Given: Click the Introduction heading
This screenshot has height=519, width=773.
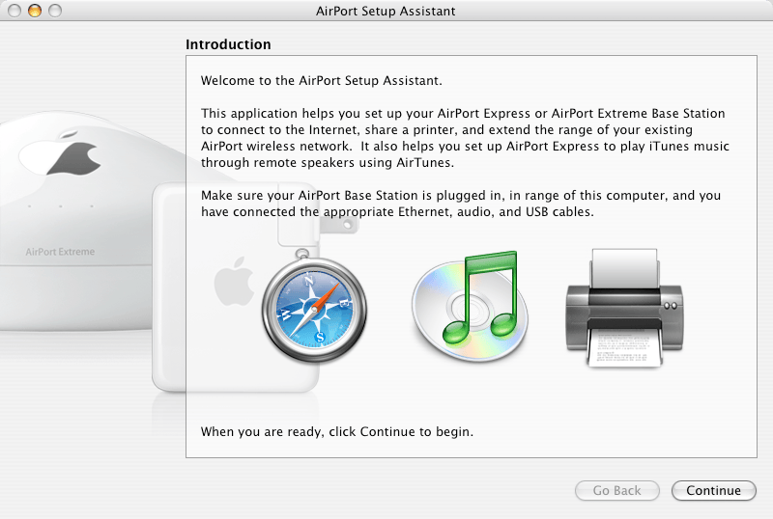Looking at the screenshot, I should [x=228, y=44].
